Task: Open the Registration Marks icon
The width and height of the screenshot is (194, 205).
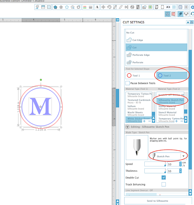Action: tap(162, 7)
